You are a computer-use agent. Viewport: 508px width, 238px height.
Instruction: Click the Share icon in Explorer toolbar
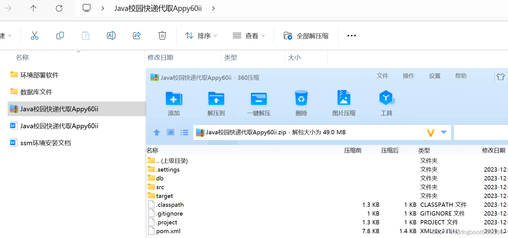click(x=137, y=35)
